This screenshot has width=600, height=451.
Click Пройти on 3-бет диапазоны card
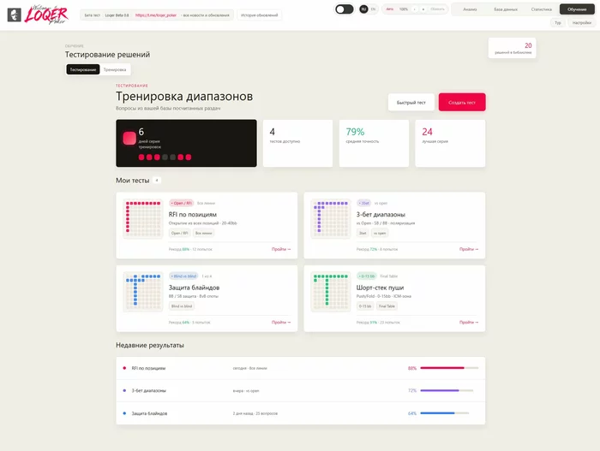(469, 249)
